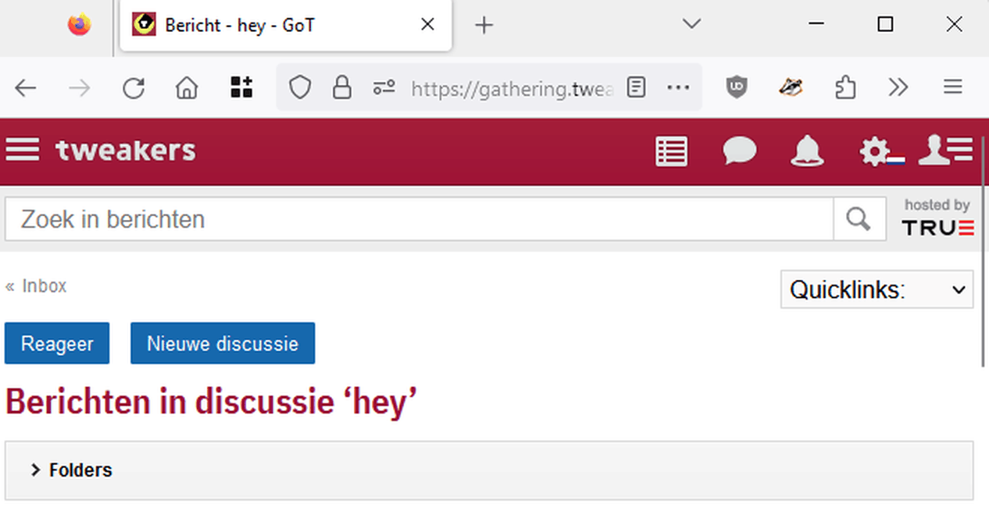List all tabs dropdown arrow
This screenshot has height=514, width=989.
pos(691,24)
